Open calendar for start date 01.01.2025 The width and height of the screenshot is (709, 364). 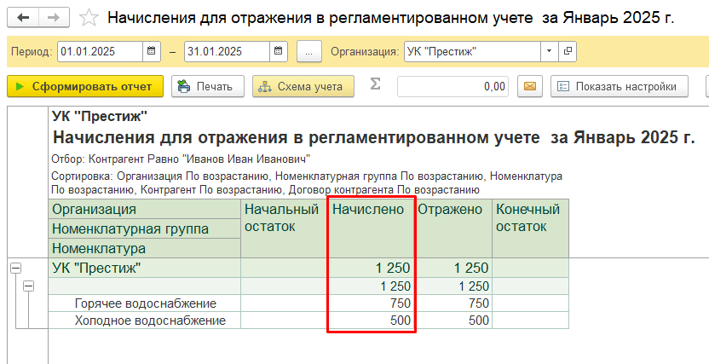point(152,51)
